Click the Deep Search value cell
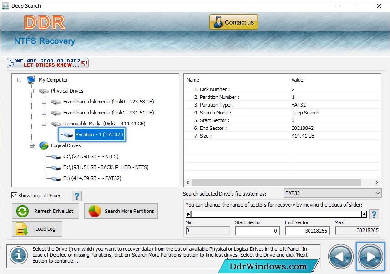This screenshot has height=274, width=390. click(x=305, y=113)
